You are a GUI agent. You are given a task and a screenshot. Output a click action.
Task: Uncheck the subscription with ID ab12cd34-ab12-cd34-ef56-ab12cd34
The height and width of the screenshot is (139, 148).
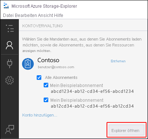46,100
